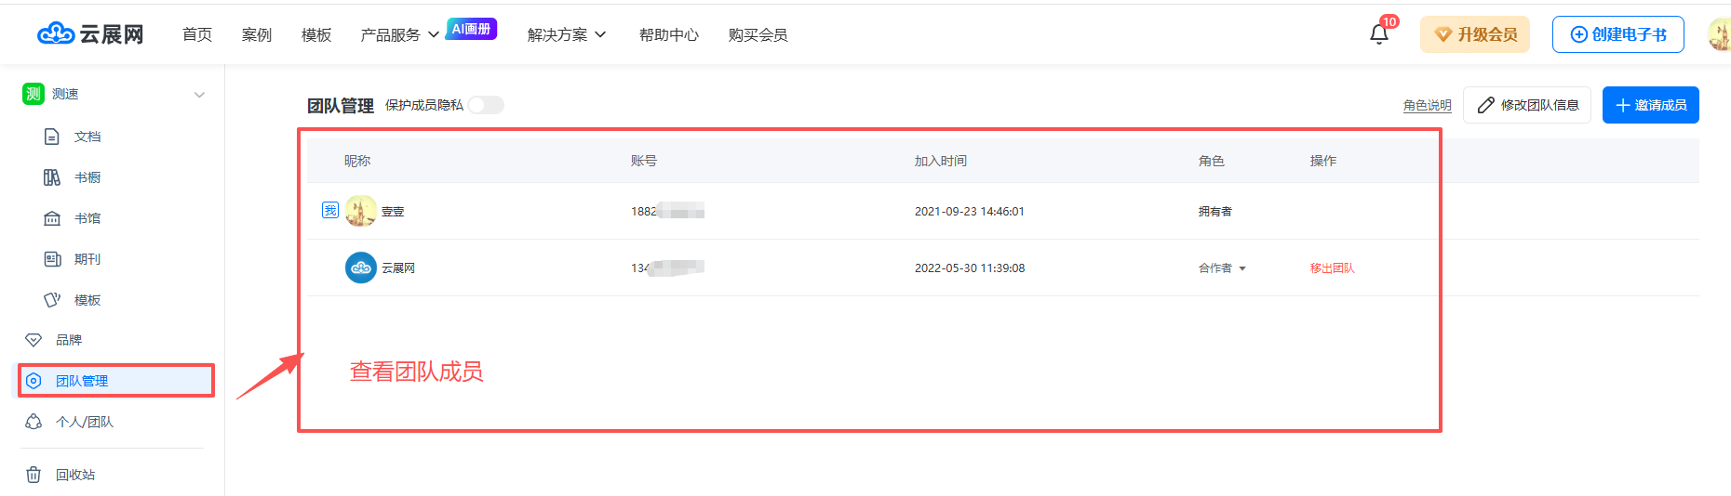Screen dimensions: 1731x496
Task: Click the 移出团队 remove link
Action: click(x=1332, y=268)
